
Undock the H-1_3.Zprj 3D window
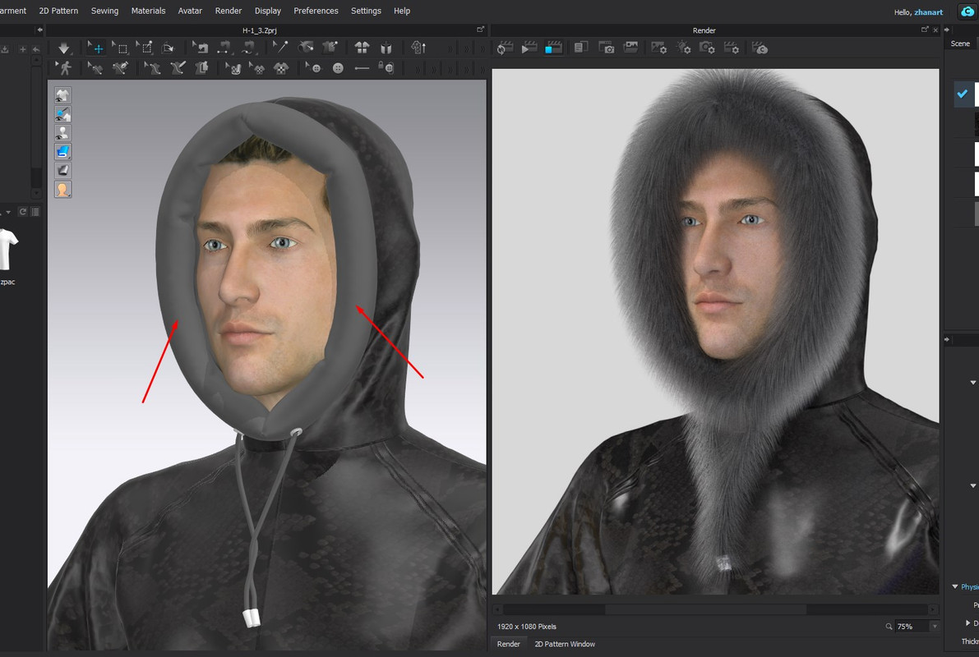click(x=480, y=30)
